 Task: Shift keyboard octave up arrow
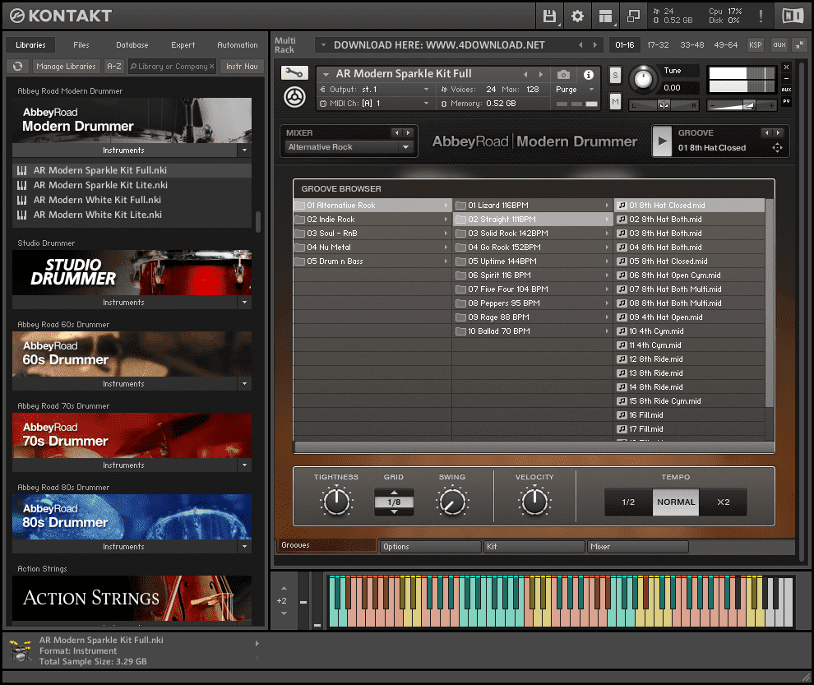coord(284,589)
